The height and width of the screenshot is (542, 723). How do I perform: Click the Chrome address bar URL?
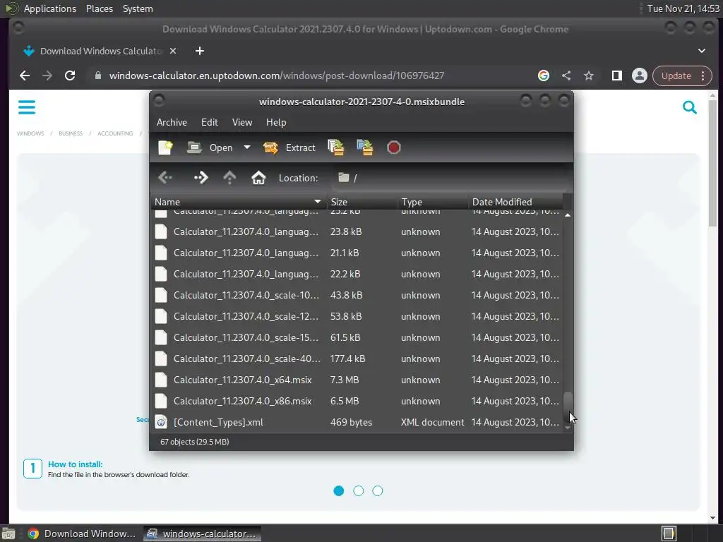pyautogui.click(x=277, y=76)
